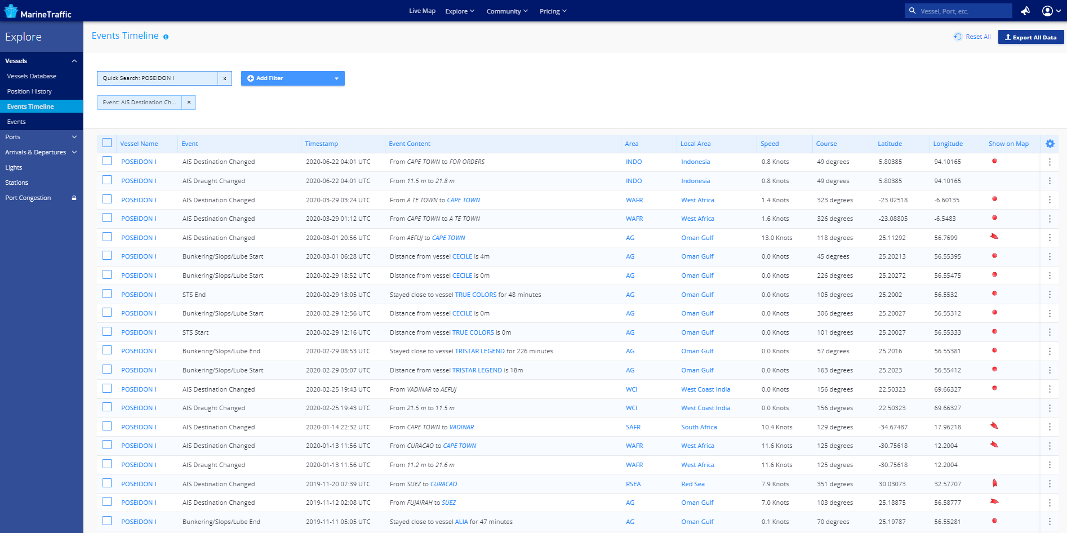Open the TRUE COLORS vessel link in STS End row
The image size is (1067, 533).
coord(475,295)
